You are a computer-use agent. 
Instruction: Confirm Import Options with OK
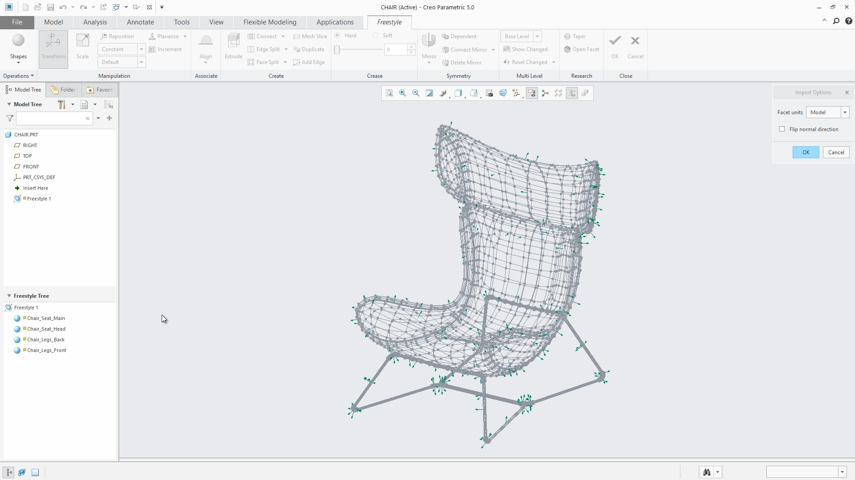pos(806,152)
